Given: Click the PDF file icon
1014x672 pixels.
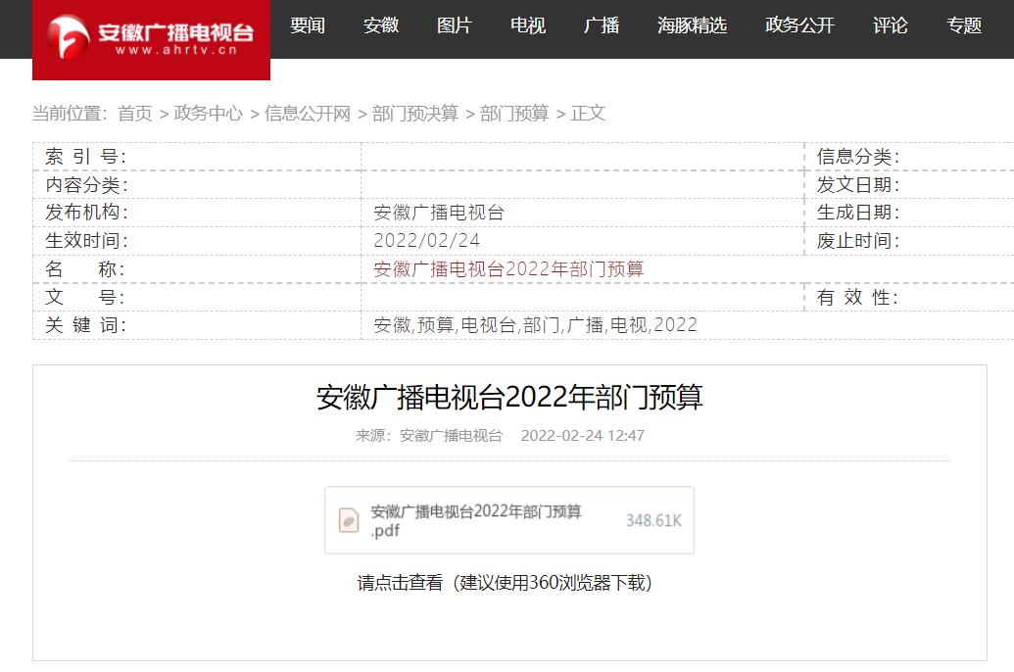Looking at the screenshot, I should click(x=349, y=520).
